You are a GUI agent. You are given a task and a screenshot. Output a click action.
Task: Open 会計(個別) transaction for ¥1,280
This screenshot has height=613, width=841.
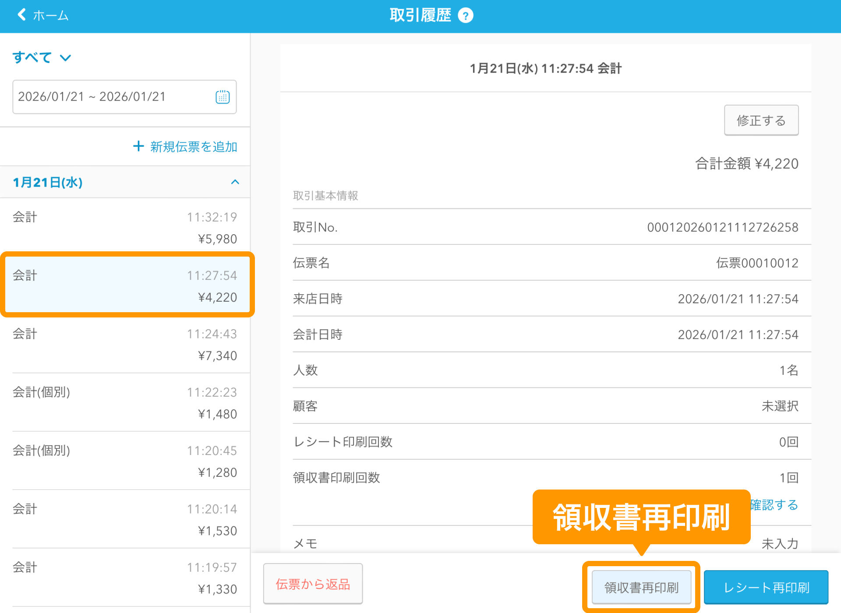point(125,461)
